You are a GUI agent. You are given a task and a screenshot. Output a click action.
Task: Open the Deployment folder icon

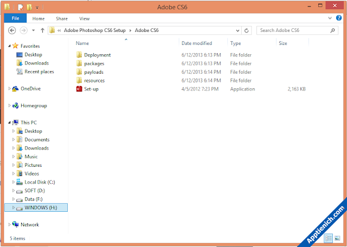[79, 55]
